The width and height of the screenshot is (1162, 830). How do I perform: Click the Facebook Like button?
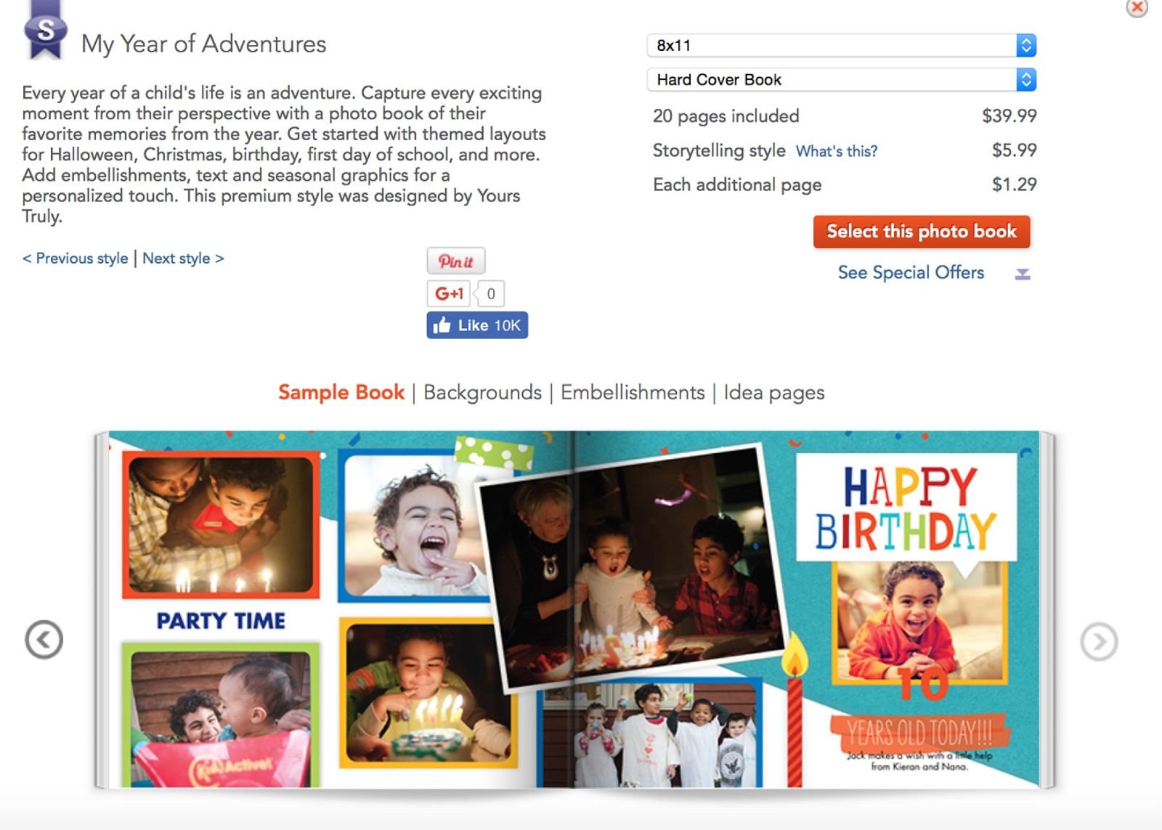click(x=477, y=325)
